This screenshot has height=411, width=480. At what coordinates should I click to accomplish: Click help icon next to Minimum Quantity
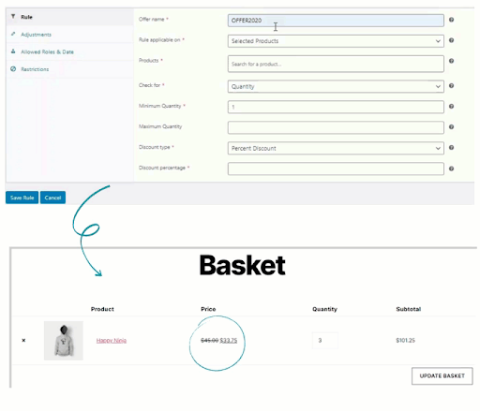[x=451, y=107]
